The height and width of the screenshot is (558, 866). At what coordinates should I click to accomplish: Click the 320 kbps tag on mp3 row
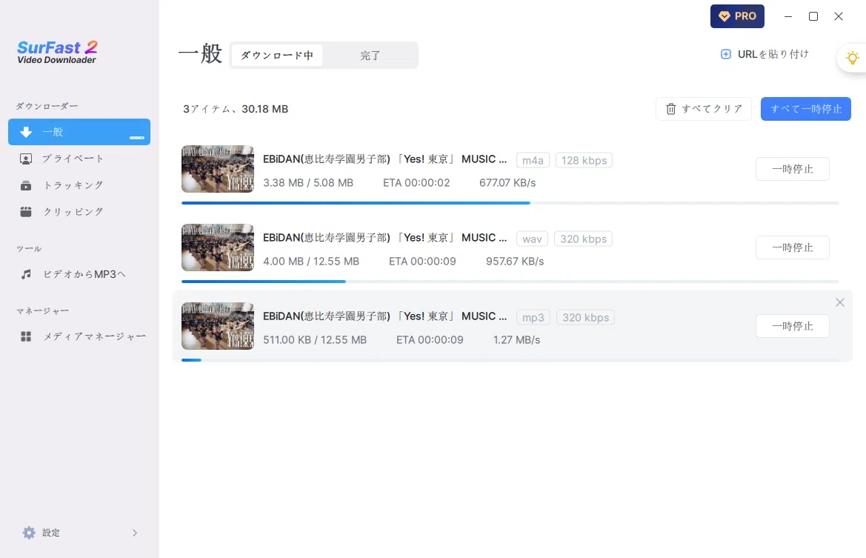click(585, 317)
